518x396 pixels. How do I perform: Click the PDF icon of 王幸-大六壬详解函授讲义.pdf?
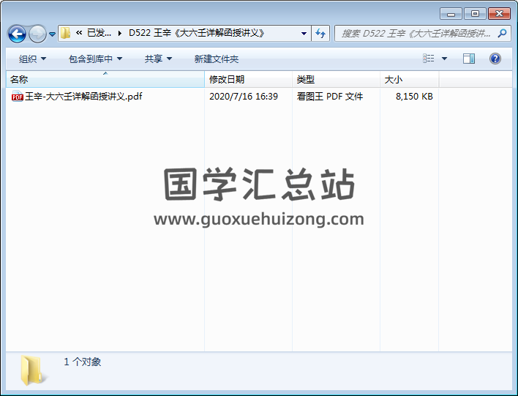pos(17,96)
